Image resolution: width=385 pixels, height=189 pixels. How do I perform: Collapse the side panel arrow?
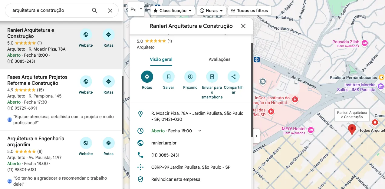click(256, 136)
